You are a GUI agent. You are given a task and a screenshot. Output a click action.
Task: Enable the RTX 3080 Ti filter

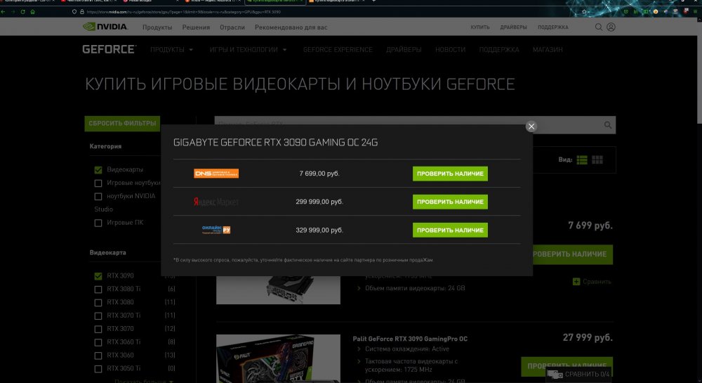pos(98,290)
